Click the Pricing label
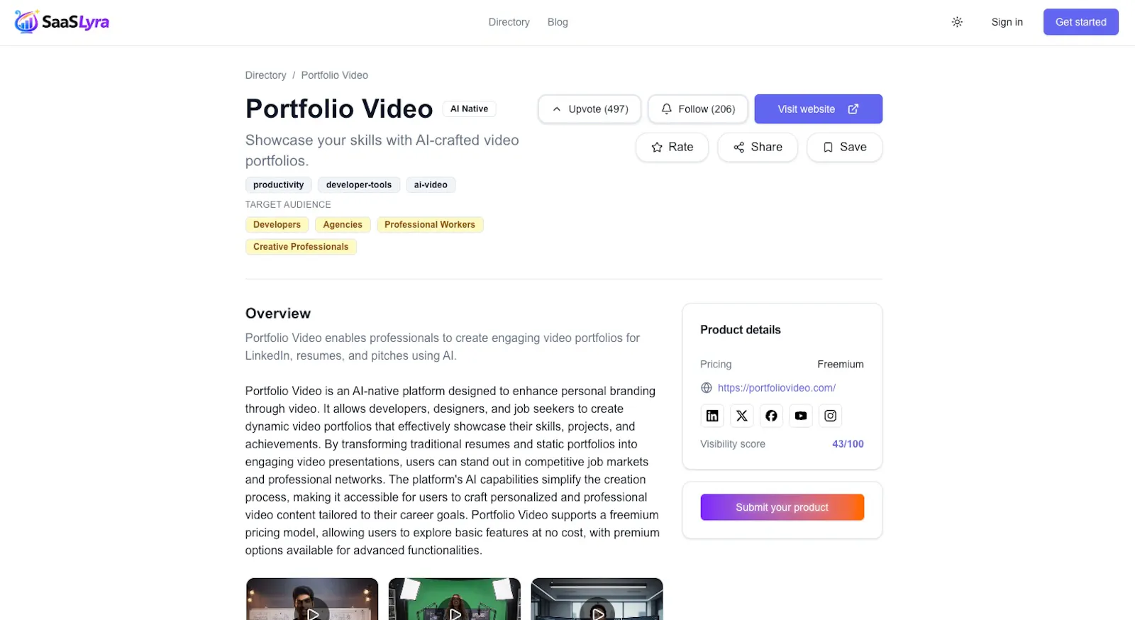This screenshot has height=620, width=1135. 716,365
